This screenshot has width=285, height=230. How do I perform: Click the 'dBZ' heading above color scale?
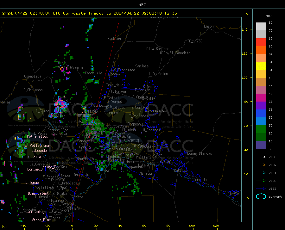(x=269, y=16)
